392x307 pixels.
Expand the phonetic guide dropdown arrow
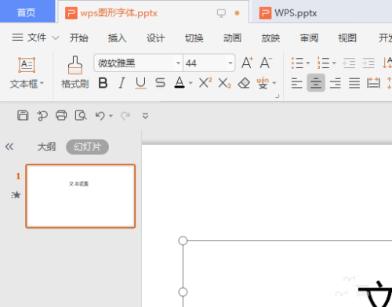click(274, 83)
